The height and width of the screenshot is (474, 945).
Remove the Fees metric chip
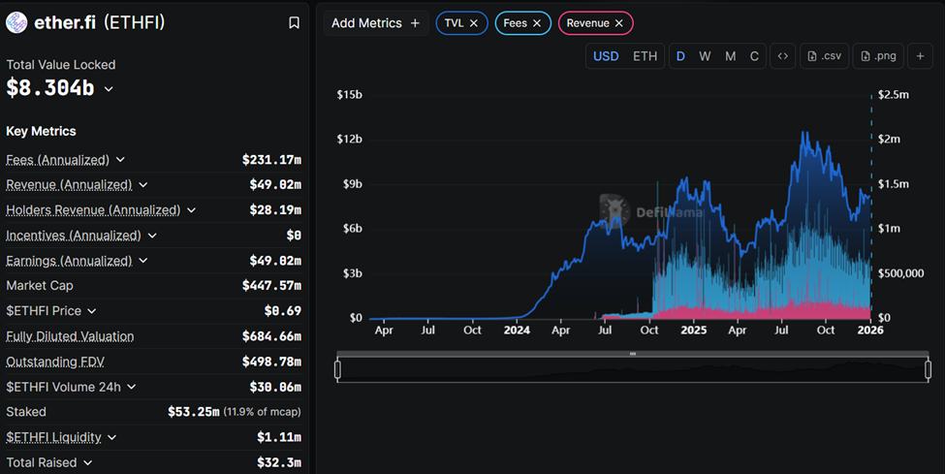537,23
